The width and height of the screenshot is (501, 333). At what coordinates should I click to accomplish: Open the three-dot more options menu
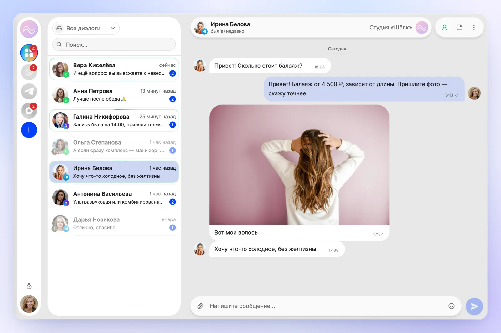[x=474, y=28]
